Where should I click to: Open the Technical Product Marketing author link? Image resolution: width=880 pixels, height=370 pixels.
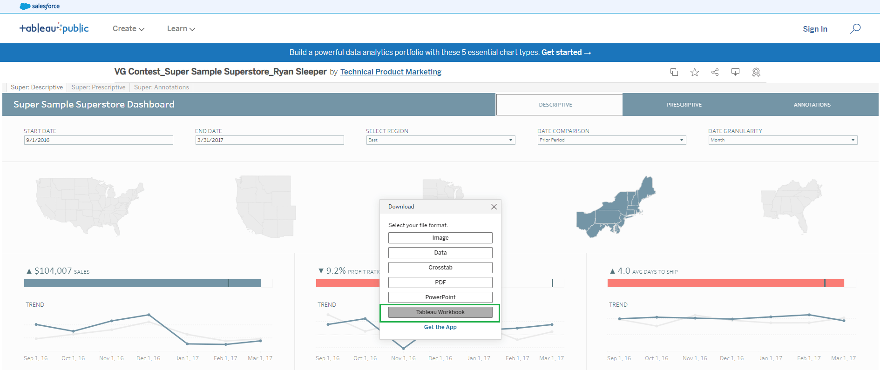[391, 72]
